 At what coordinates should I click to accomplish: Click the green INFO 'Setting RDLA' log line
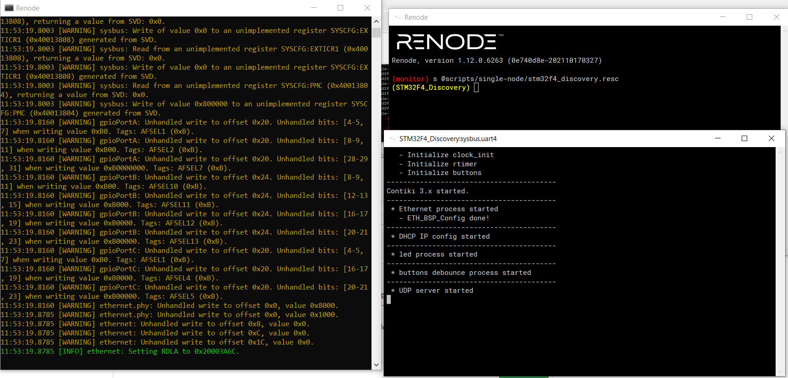[120, 351]
